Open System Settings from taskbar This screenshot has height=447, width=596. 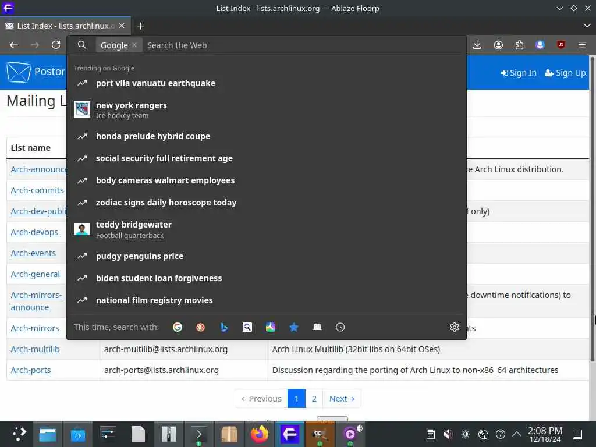pyautogui.click(x=108, y=434)
